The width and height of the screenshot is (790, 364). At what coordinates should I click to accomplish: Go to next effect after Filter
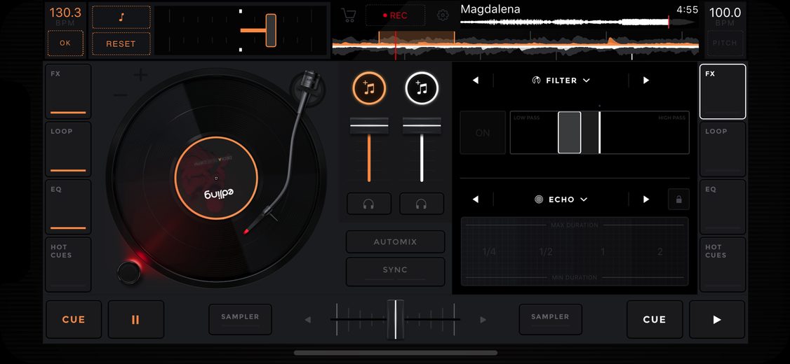tap(646, 80)
